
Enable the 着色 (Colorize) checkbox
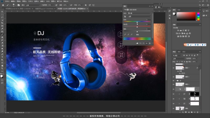point(135,34)
